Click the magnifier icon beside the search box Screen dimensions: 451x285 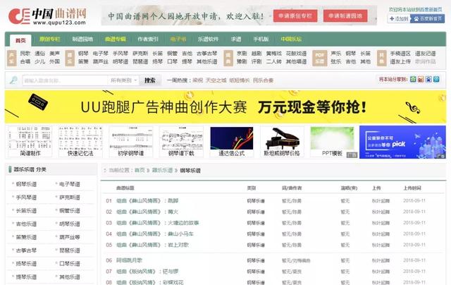pyautogui.click(x=13, y=80)
